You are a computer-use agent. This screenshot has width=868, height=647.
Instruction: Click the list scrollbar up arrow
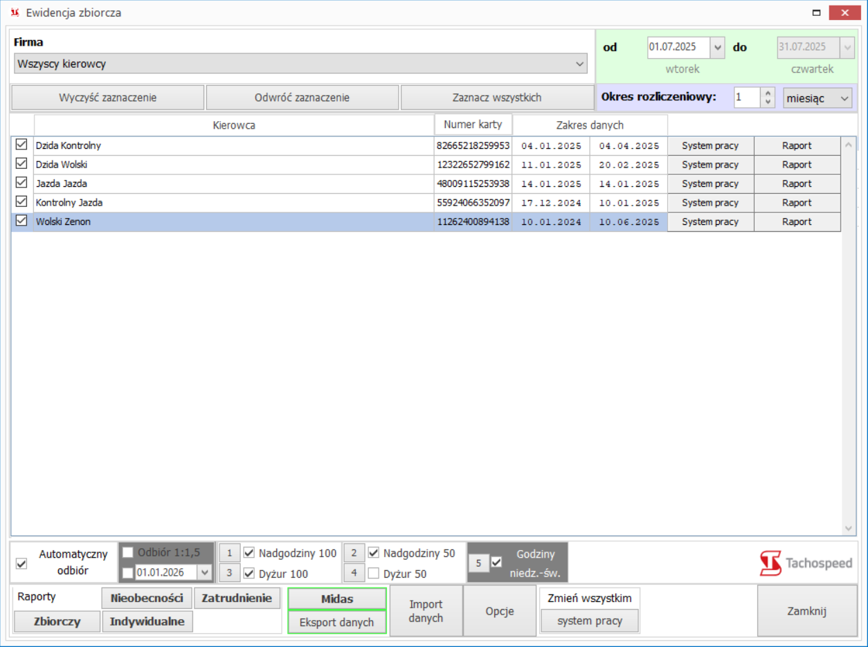[849, 144]
